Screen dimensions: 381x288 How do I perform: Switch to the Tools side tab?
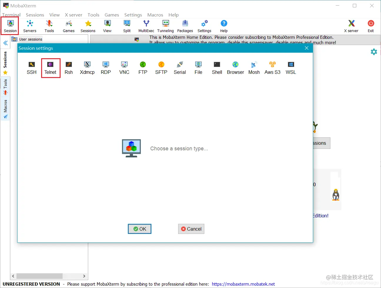tap(5, 87)
